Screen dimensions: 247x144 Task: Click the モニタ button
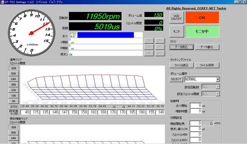point(177,32)
